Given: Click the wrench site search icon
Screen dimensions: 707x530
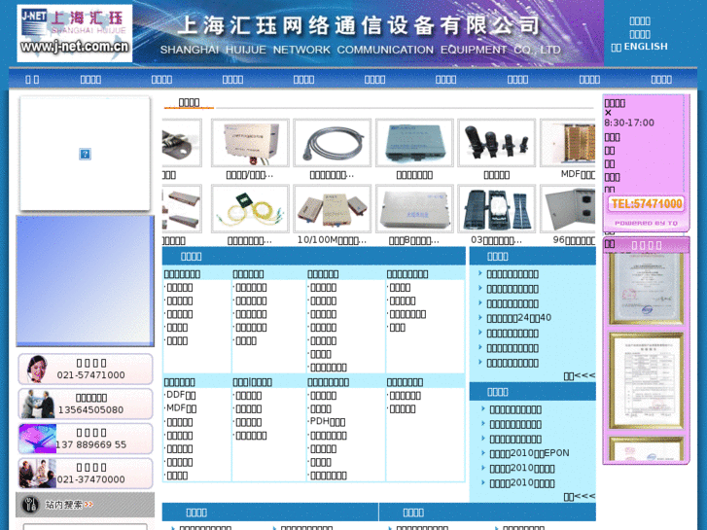Looking at the screenshot, I should point(30,505).
